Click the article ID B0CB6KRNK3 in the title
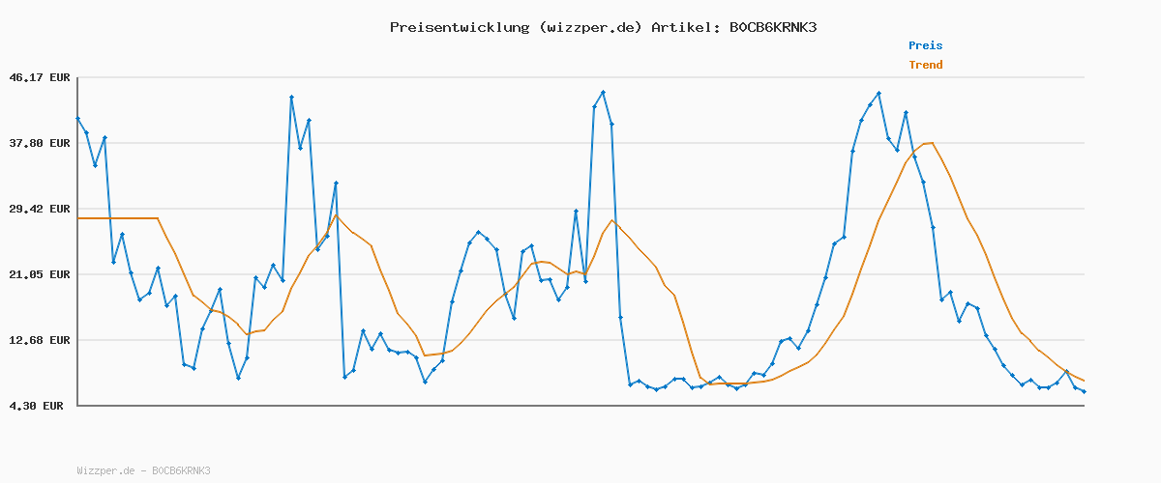 [x=772, y=27]
